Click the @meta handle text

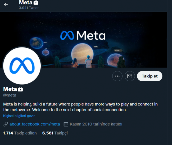(x=10, y=95)
